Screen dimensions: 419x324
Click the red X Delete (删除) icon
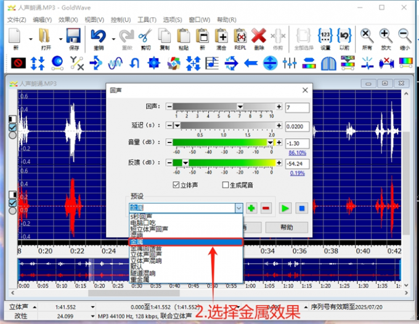(259, 36)
